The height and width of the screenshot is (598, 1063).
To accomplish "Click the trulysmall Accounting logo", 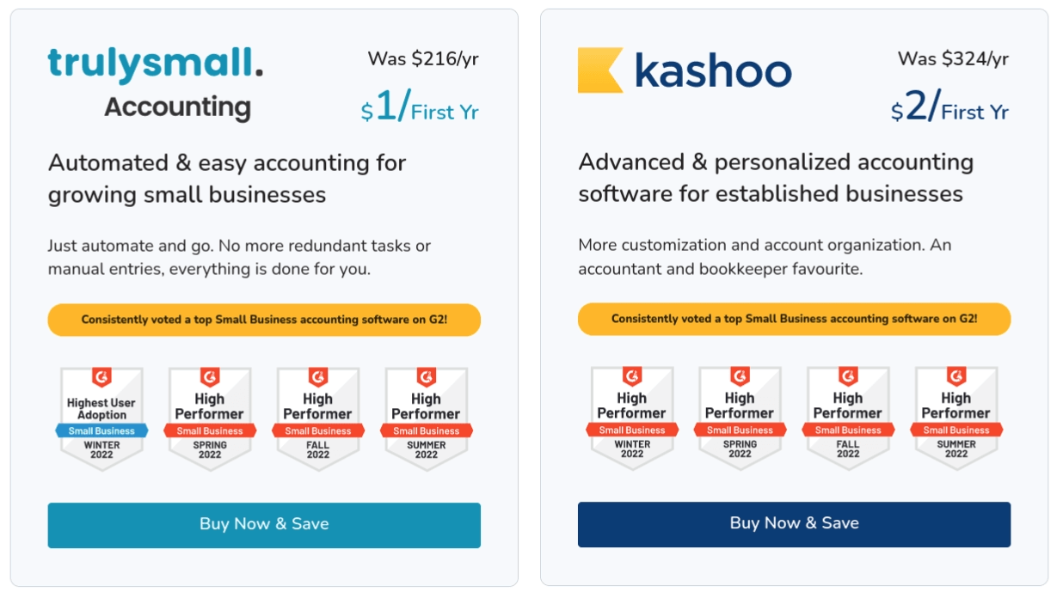I will click(x=156, y=84).
